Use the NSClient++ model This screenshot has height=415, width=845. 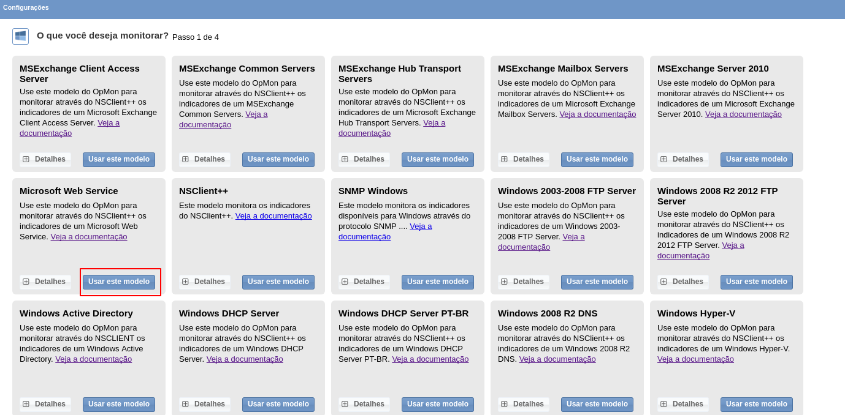click(278, 282)
